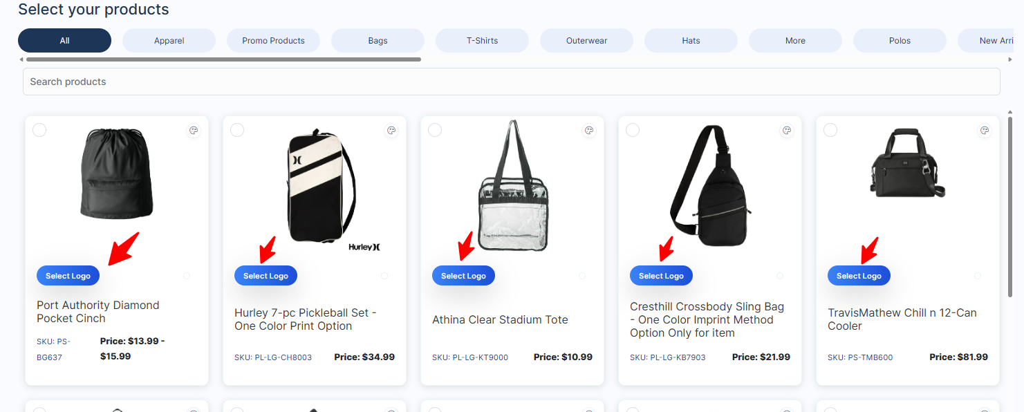1024x412 pixels.
Task: Open the More category filter
Action: coord(795,41)
